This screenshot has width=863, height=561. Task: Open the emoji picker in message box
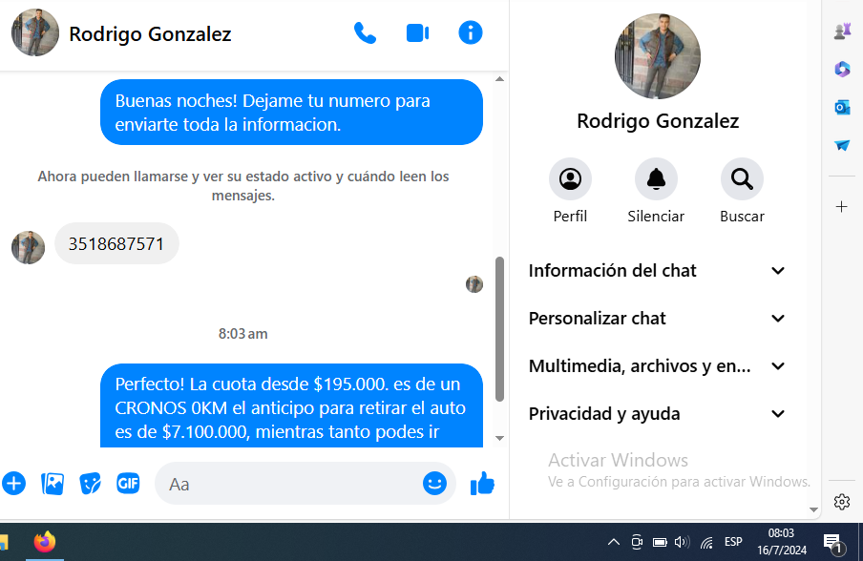click(434, 484)
